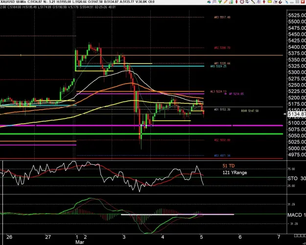The height and width of the screenshot is (245, 306).
Task: Select the pencil drawing tool
Action: coord(225,2)
